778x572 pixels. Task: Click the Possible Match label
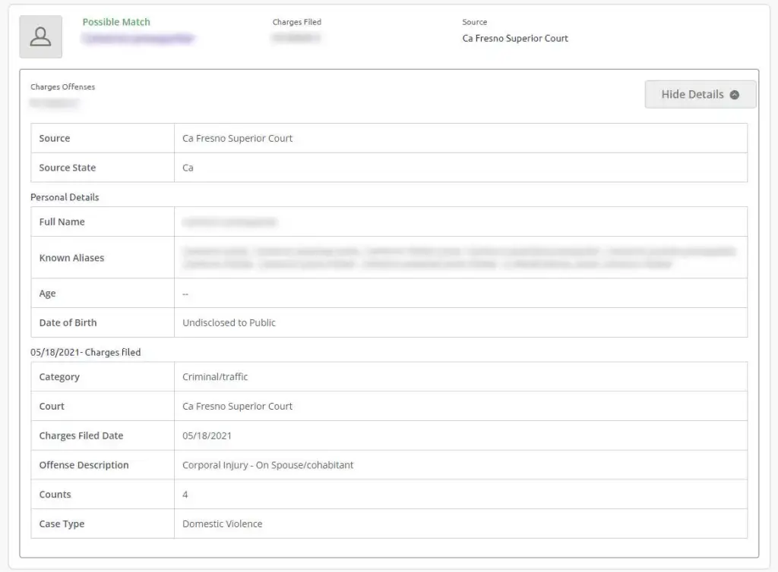pos(116,22)
